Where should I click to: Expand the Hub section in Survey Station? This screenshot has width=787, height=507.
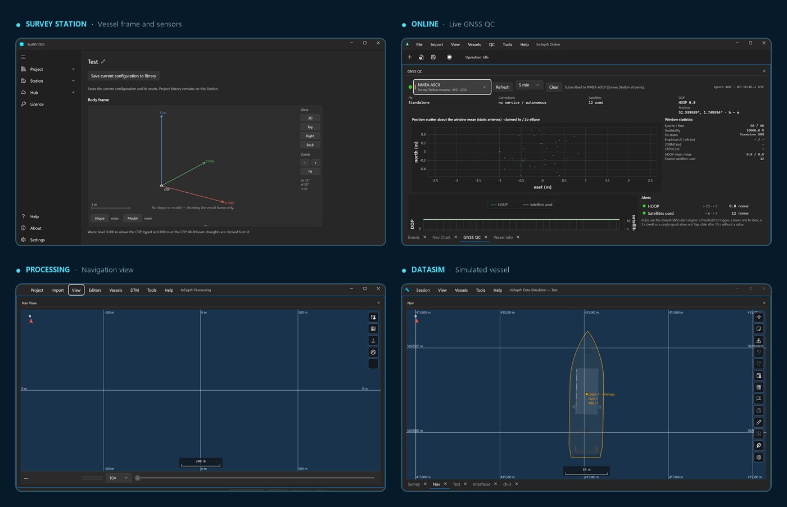[48, 93]
